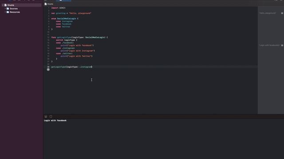The width and height of the screenshot is (284, 159).
Task: Click "Login with facebook" console output
Action: click(55, 121)
